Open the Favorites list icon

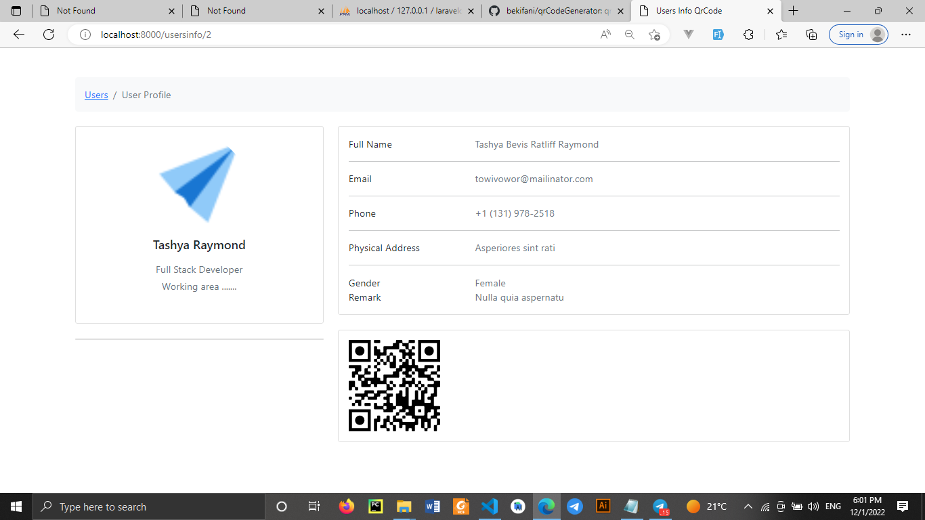pos(780,34)
